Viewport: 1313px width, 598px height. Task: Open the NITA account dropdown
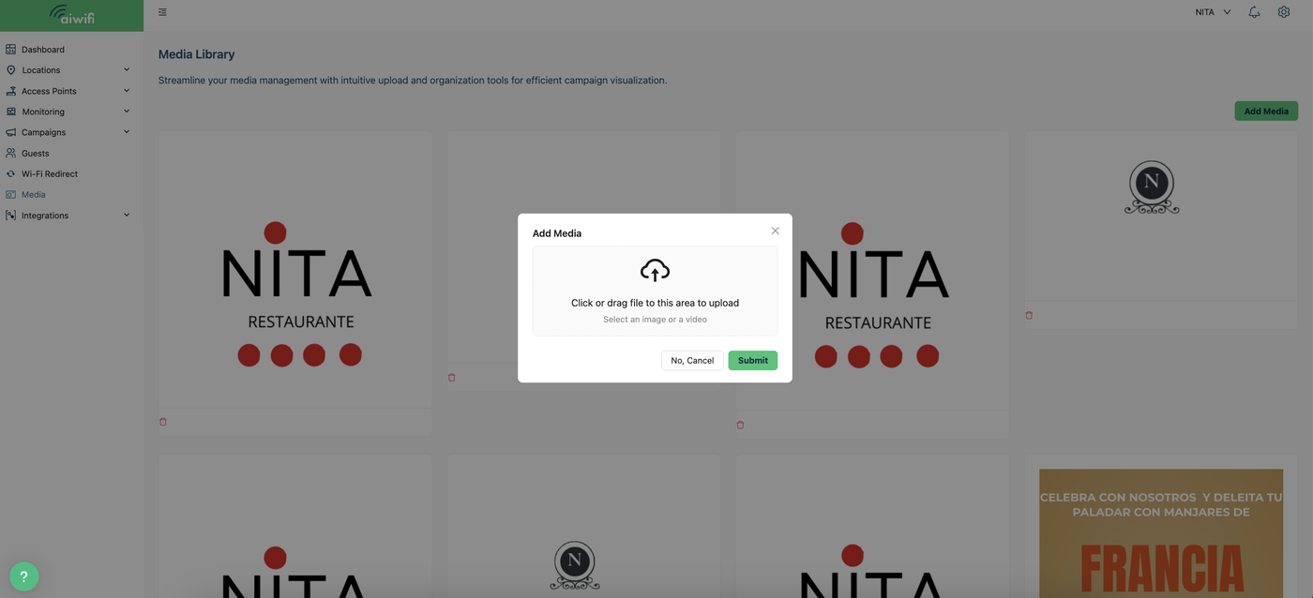pos(1213,12)
